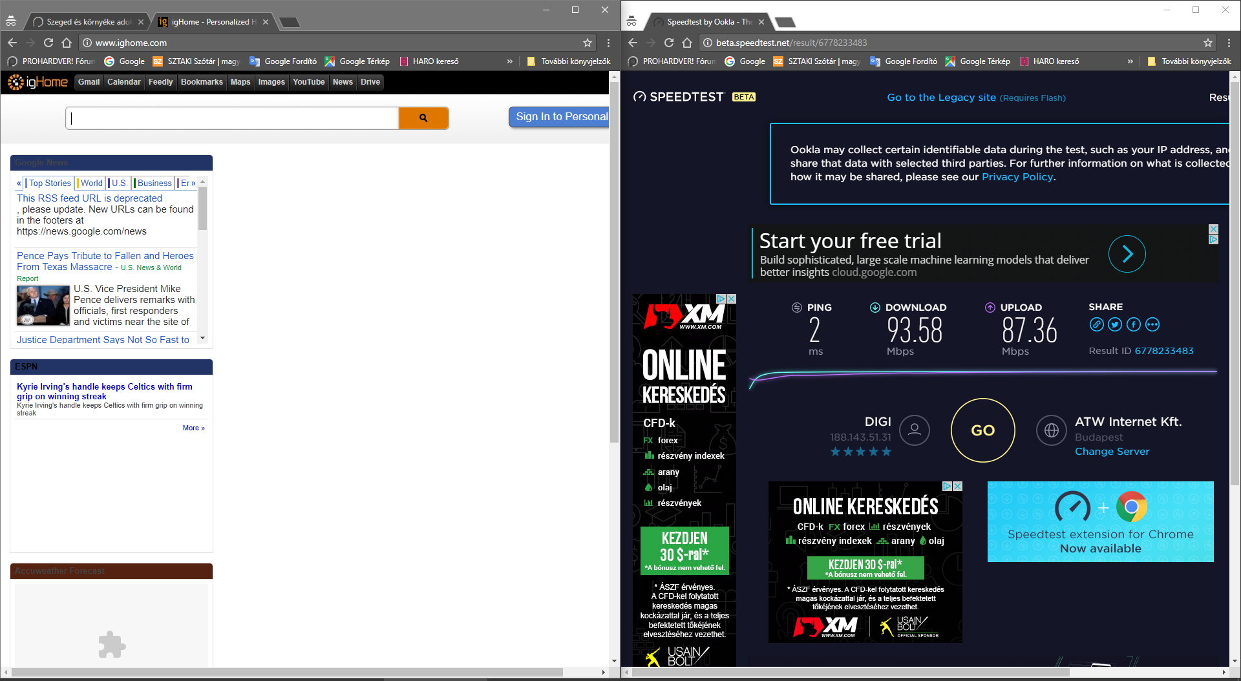This screenshot has width=1241, height=681.
Task: Open Google Térkép bookmark in Speedtest window
Action: [977, 61]
